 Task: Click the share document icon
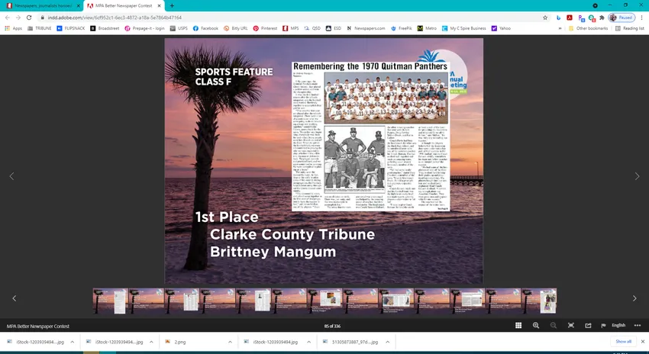[587, 325]
